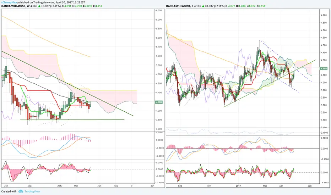Click the 3.700 label on the daily price axis
331x195 pixels.
tap(324, 105)
